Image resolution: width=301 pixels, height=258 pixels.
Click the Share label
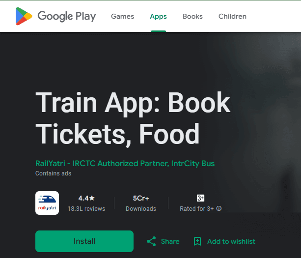coord(170,241)
